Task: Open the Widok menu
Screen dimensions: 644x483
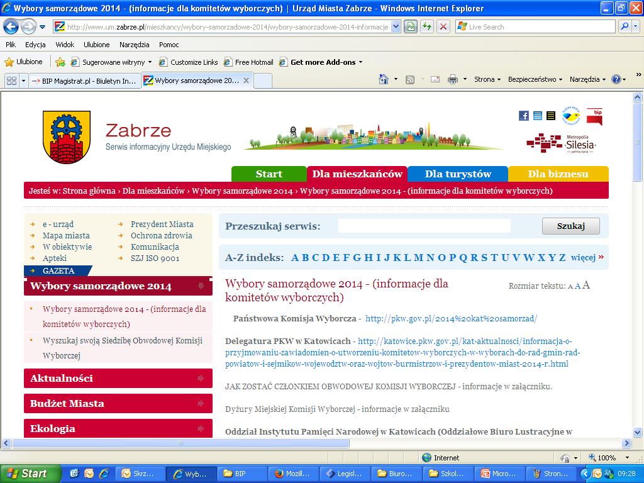Action: coord(65,45)
